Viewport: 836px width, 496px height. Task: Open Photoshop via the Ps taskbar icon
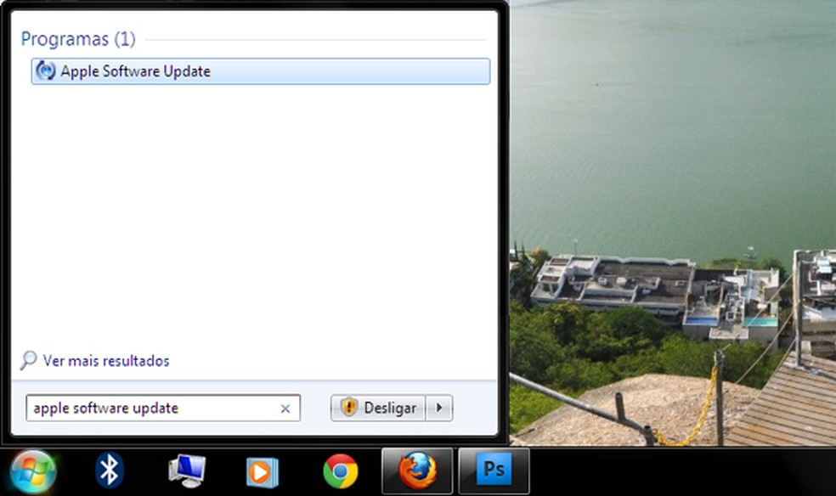tap(493, 470)
